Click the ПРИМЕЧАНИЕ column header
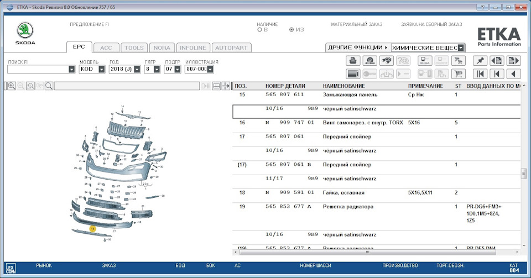This screenshot has width=531, height=278. coord(425,86)
